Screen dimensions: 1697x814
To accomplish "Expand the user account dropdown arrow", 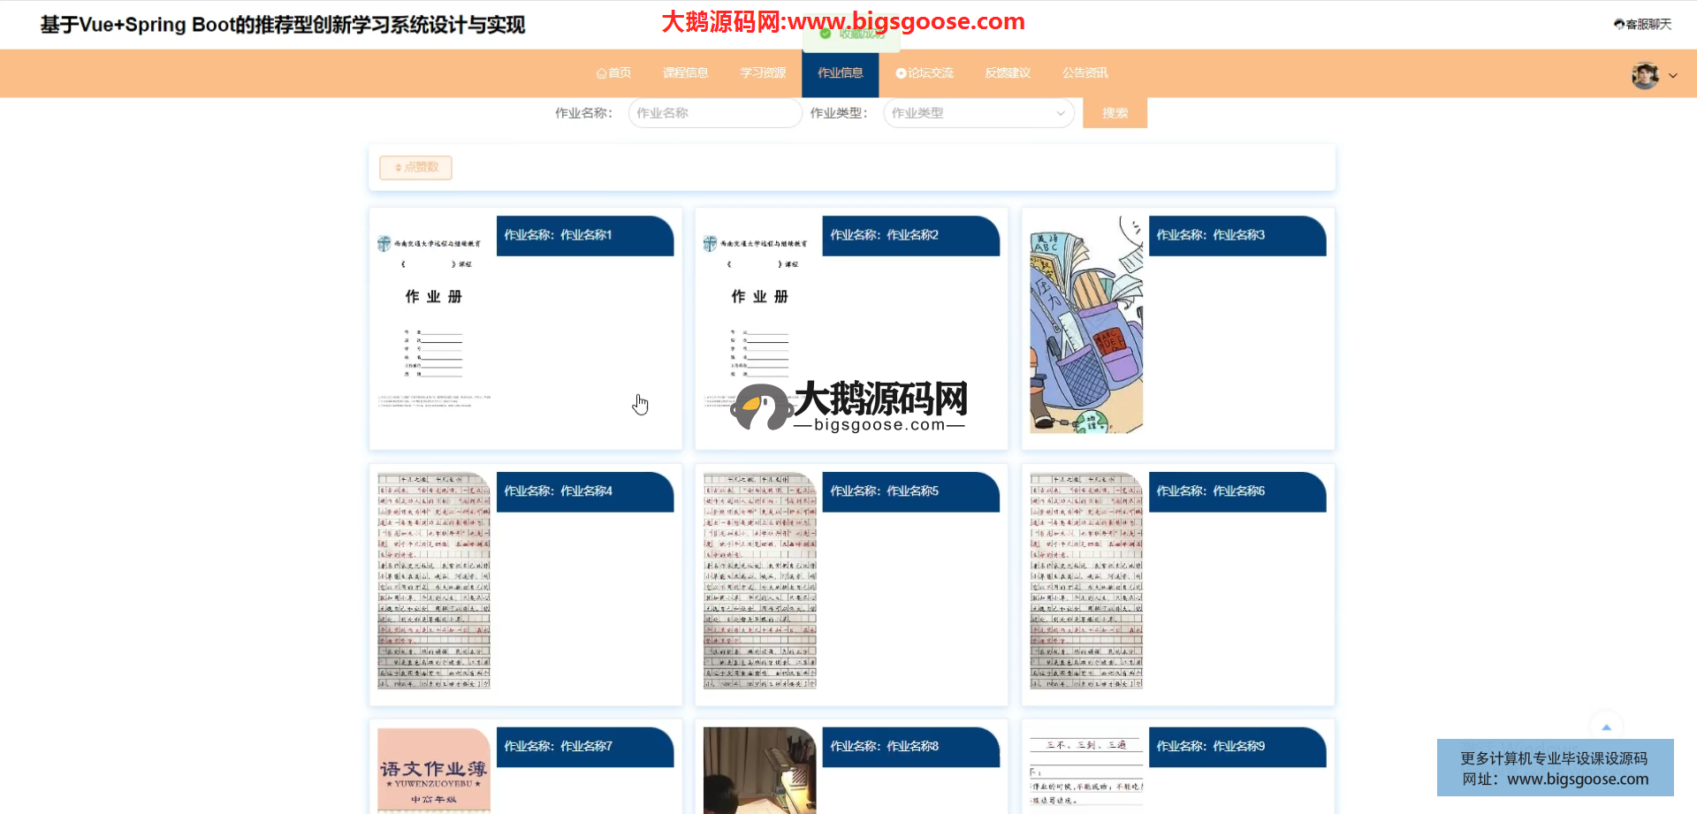I will [x=1673, y=76].
